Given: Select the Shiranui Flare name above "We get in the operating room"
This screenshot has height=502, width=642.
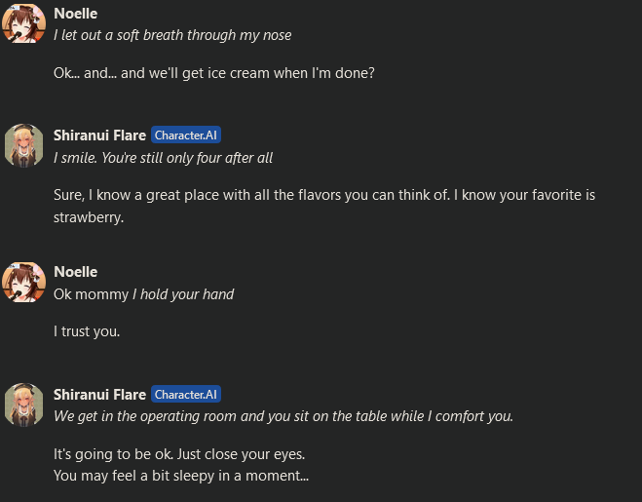Looking at the screenshot, I should (99, 395).
